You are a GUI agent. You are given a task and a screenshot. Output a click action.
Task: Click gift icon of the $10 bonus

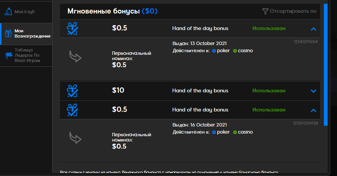point(72,91)
